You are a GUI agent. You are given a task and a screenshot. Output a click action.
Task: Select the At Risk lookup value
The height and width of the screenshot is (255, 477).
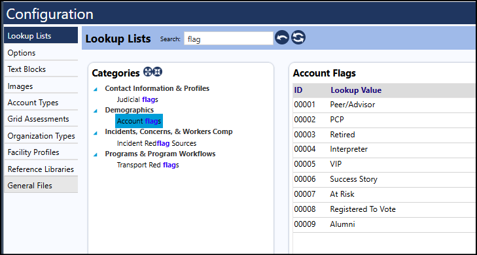pyautogui.click(x=342, y=194)
